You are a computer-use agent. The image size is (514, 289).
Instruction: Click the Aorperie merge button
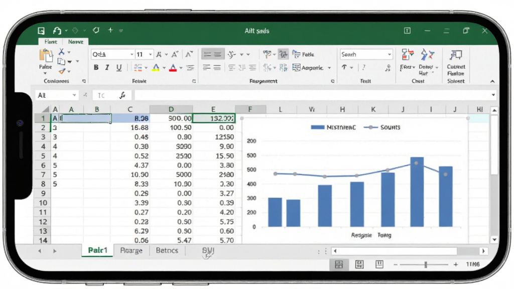point(308,68)
